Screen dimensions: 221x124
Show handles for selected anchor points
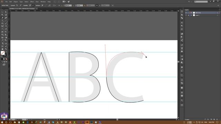tap(30, 6)
